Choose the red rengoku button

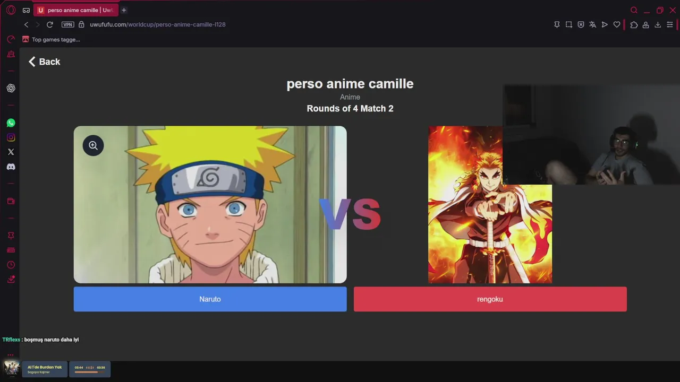[490, 299]
